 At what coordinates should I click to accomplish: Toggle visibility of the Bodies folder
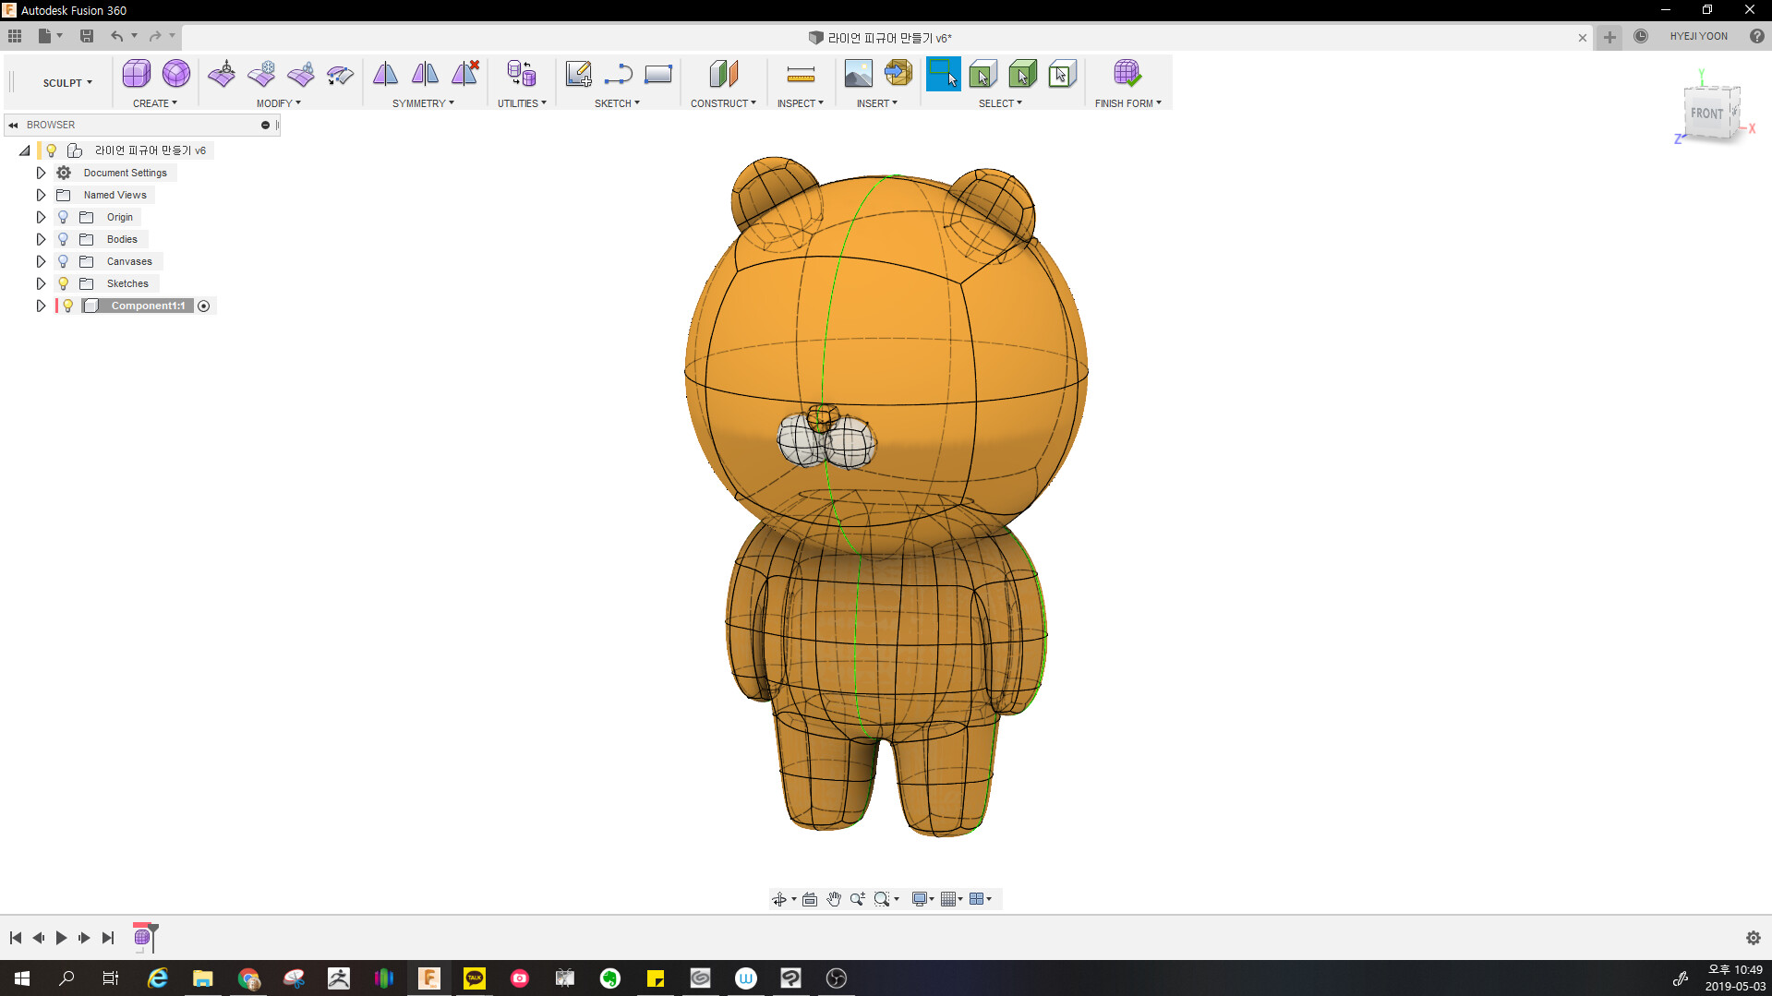(63, 239)
